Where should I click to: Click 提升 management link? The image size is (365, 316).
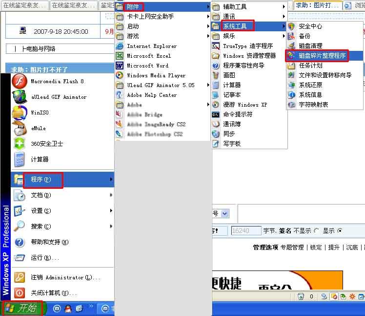click(x=334, y=248)
